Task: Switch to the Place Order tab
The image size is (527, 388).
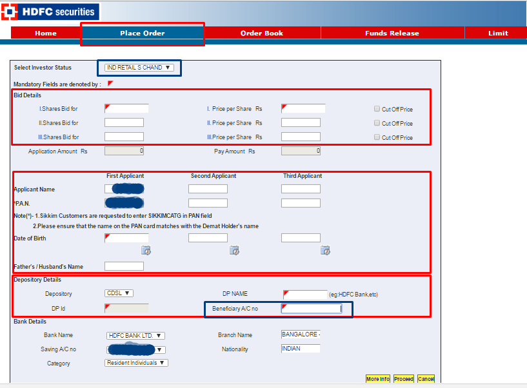Action: point(143,33)
